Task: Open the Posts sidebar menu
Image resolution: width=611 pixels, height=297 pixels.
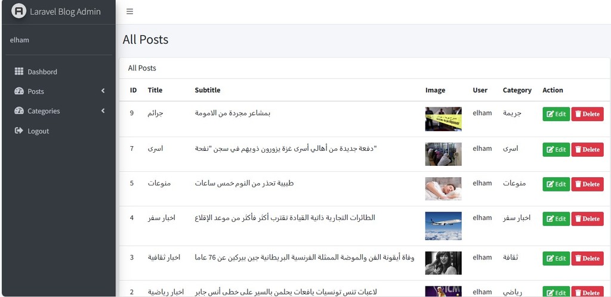Action: click(x=59, y=91)
